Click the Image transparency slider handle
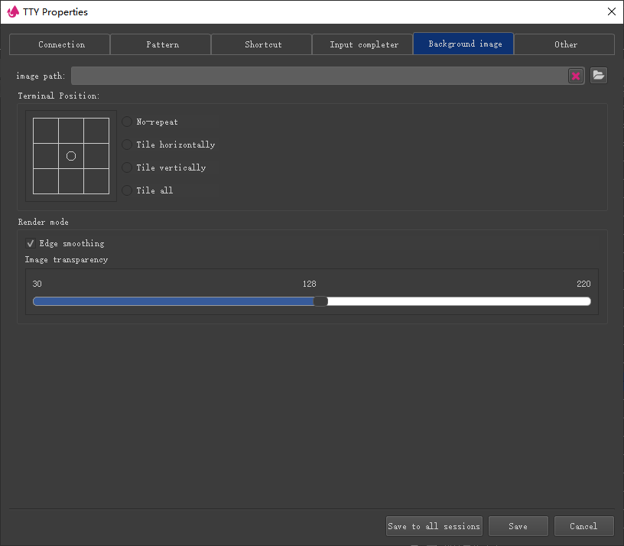The width and height of the screenshot is (624, 546). pyautogui.click(x=321, y=301)
